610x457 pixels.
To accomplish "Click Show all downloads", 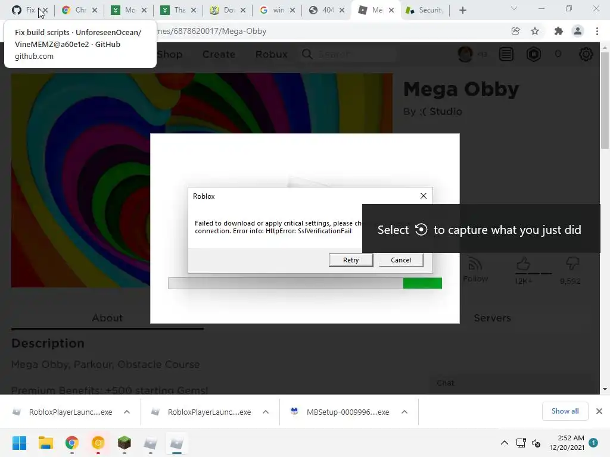I will click(565, 411).
